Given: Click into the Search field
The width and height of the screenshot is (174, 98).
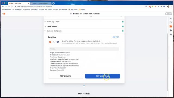Looking at the screenshot, I should (x=84, y=49).
